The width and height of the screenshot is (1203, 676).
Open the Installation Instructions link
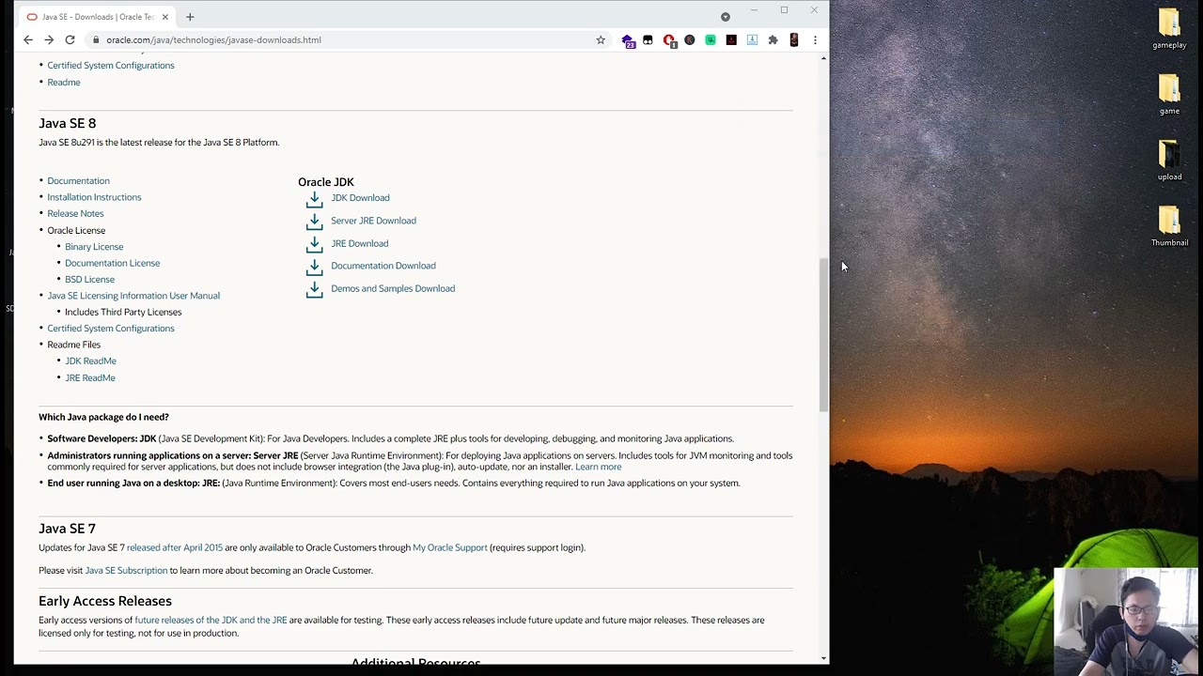(x=94, y=197)
